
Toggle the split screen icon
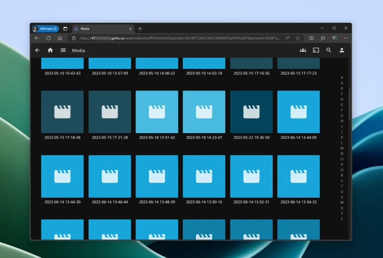311,38
